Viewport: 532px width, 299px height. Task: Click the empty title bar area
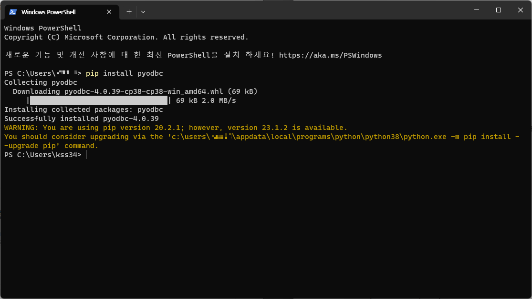click(x=305, y=10)
